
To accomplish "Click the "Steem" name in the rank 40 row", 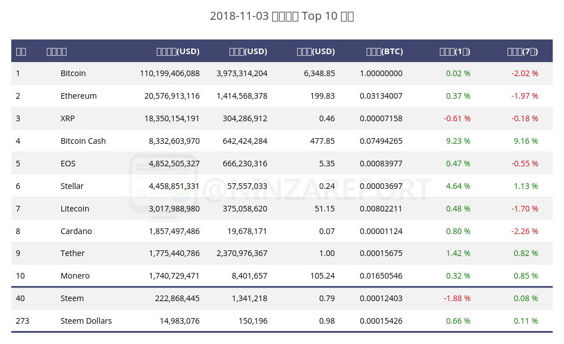I will [72, 299].
